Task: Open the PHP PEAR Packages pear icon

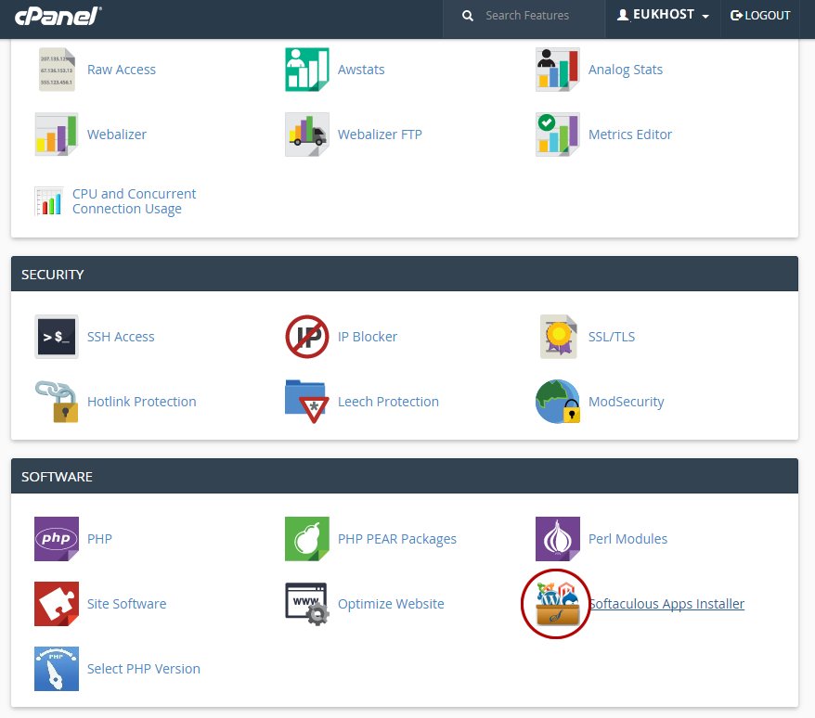Action: pos(306,539)
